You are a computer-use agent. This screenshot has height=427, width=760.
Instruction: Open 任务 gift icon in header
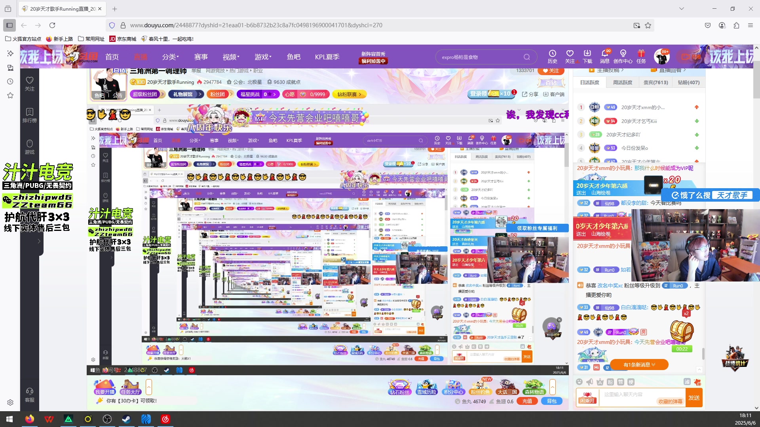641,57
